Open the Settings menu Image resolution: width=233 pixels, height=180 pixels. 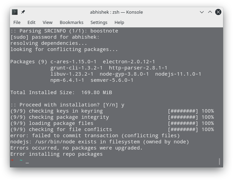99,22
